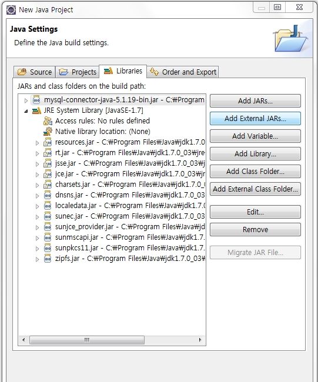The width and height of the screenshot is (318, 382).
Task: Click the sunec.jar icon
Action: coord(48,216)
